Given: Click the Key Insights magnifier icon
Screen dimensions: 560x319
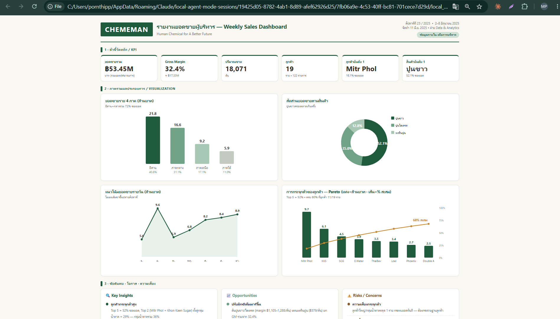Looking at the screenshot, I should 108,296.
